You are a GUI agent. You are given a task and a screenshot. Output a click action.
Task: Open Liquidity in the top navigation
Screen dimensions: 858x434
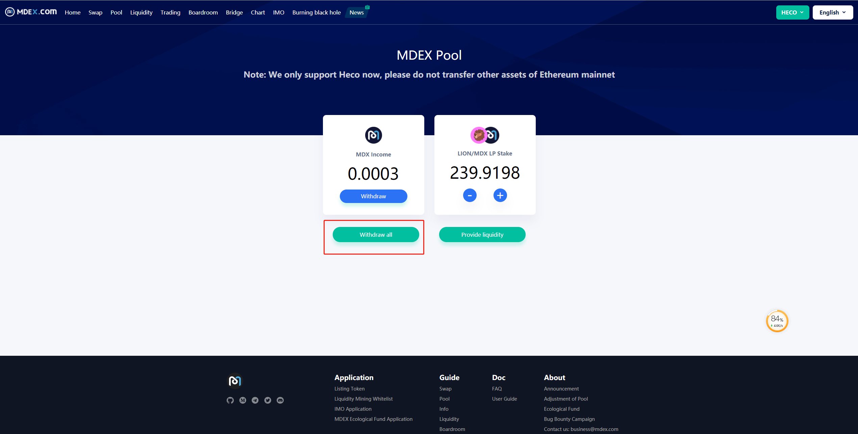pos(141,12)
